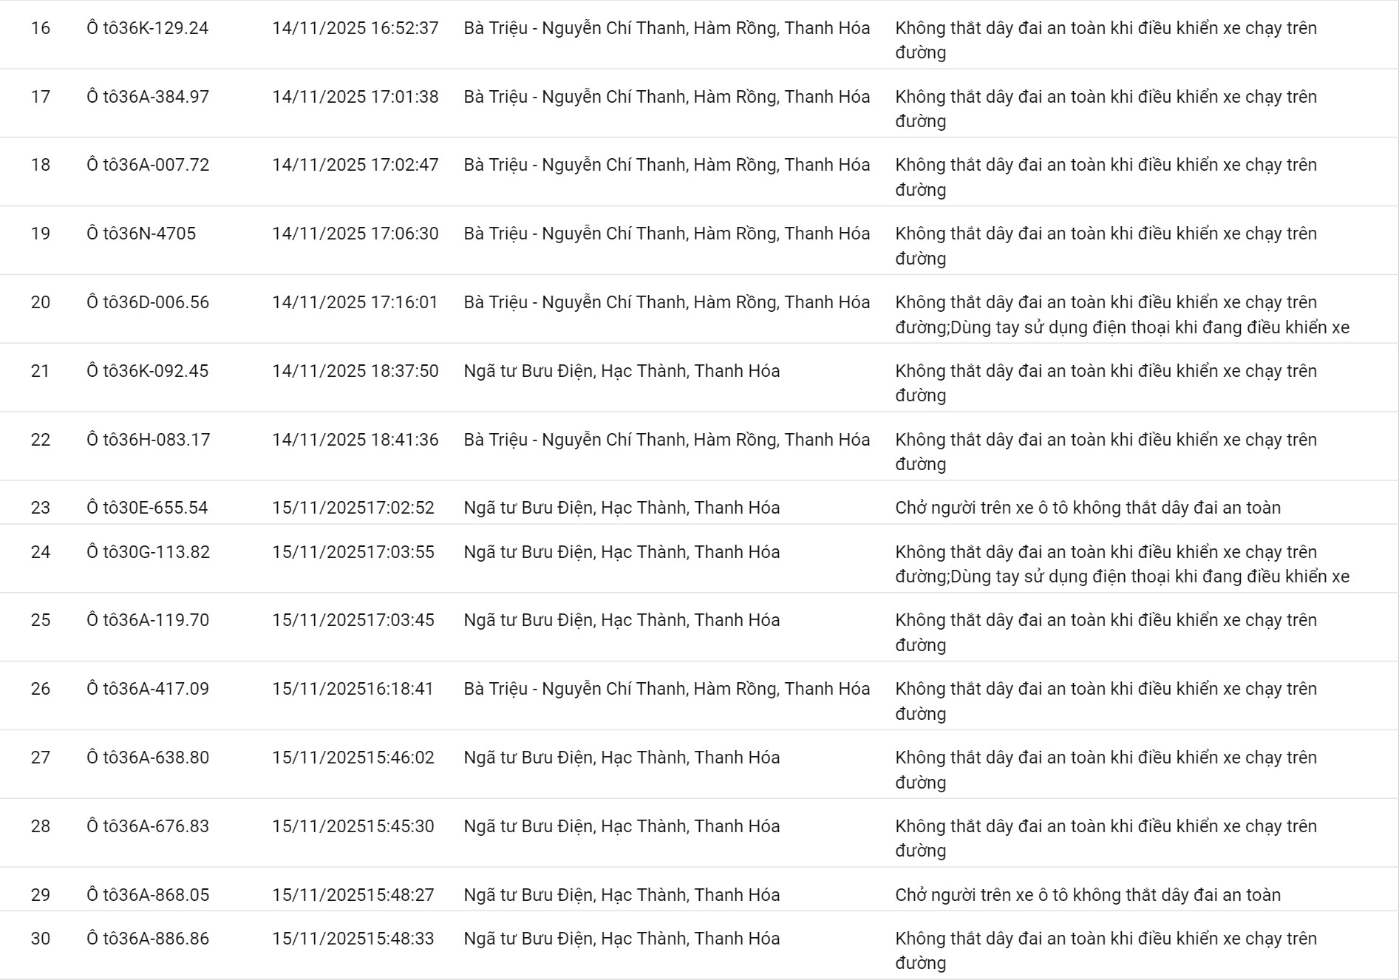This screenshot has width=1399, height=980.
Task: Click timestamp 14/11/2025 17:06:30
Action: click(x=355, y=234)
